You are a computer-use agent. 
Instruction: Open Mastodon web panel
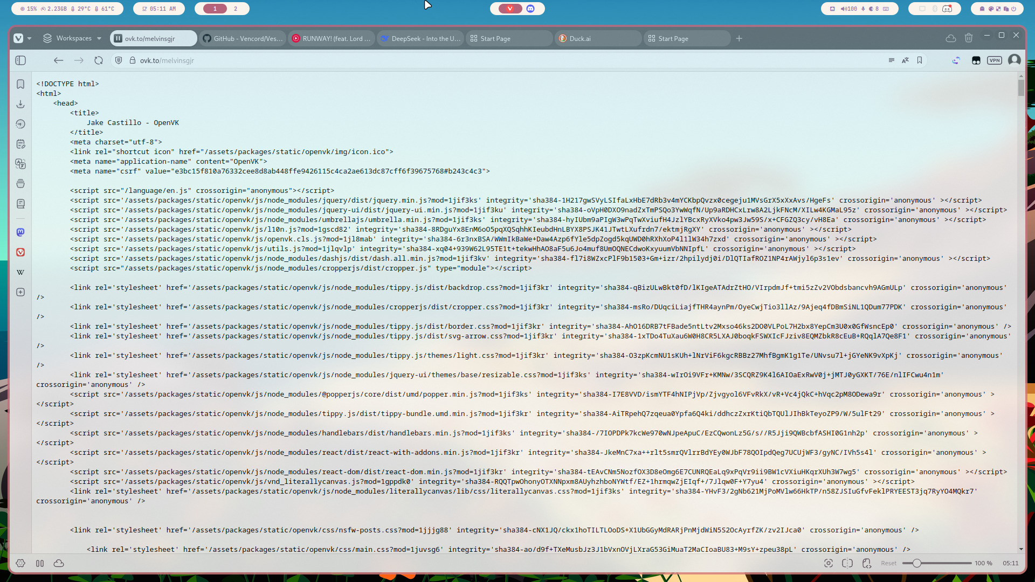[x=20, y=232]
